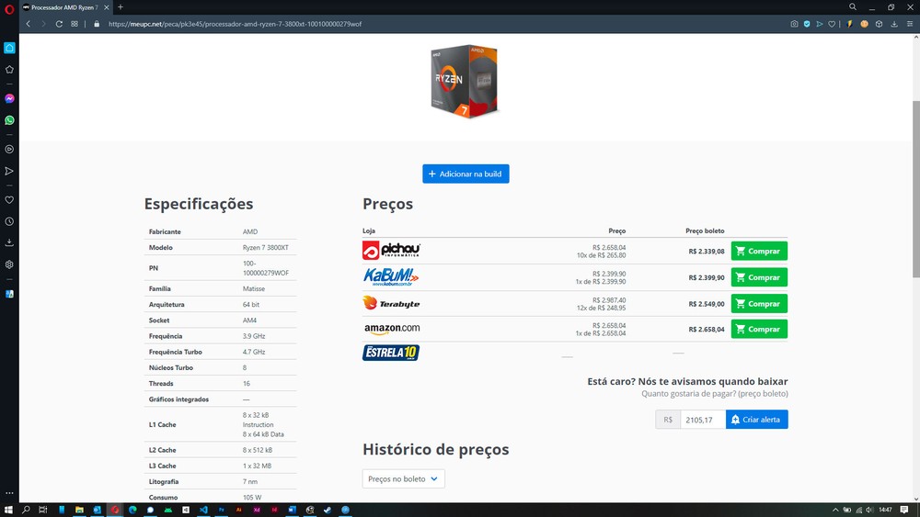Take a snapshot with camera icon

click(794, 24)
